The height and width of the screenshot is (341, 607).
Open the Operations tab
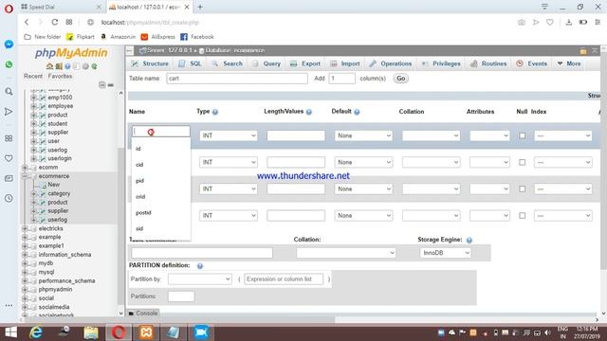click(x=390, y=63)
